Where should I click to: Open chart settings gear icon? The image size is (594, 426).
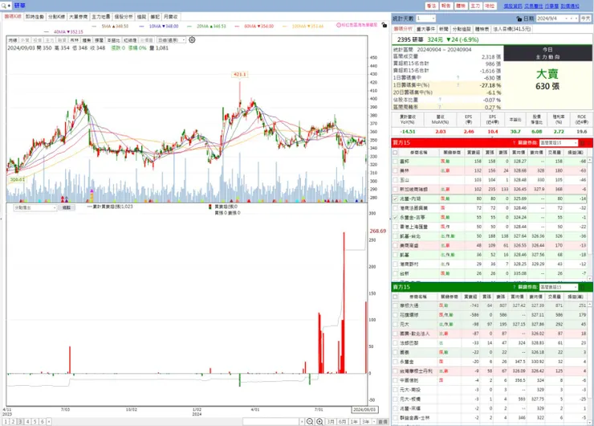click(x=192, y=40)
